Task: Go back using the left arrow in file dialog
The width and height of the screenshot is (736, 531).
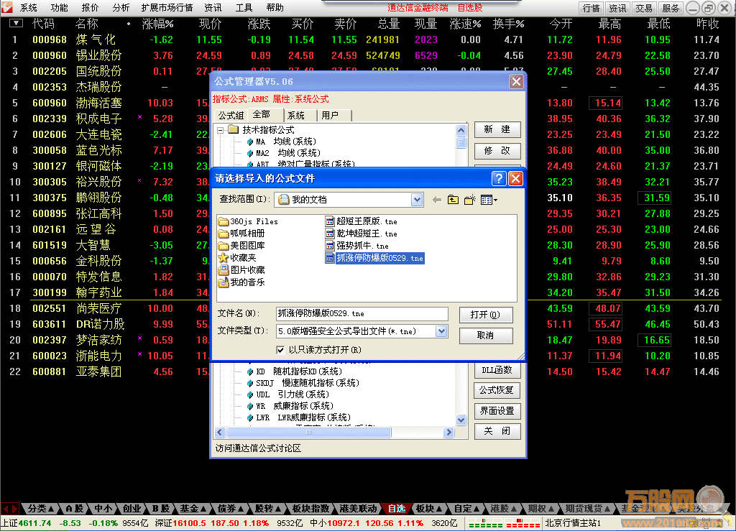Action: [x=437, y=200]
